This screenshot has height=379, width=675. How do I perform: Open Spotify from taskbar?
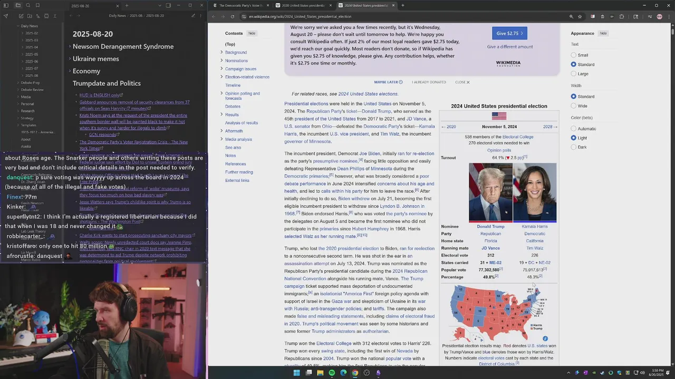point(332,373)
